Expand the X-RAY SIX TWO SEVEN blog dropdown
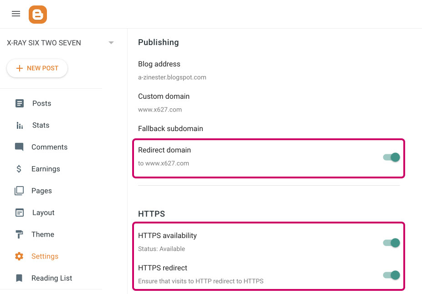This screenshot has width=422, height=294. (111, 43)
